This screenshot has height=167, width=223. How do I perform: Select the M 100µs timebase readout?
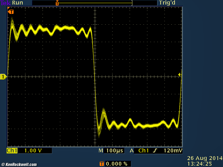coord(111,151)
